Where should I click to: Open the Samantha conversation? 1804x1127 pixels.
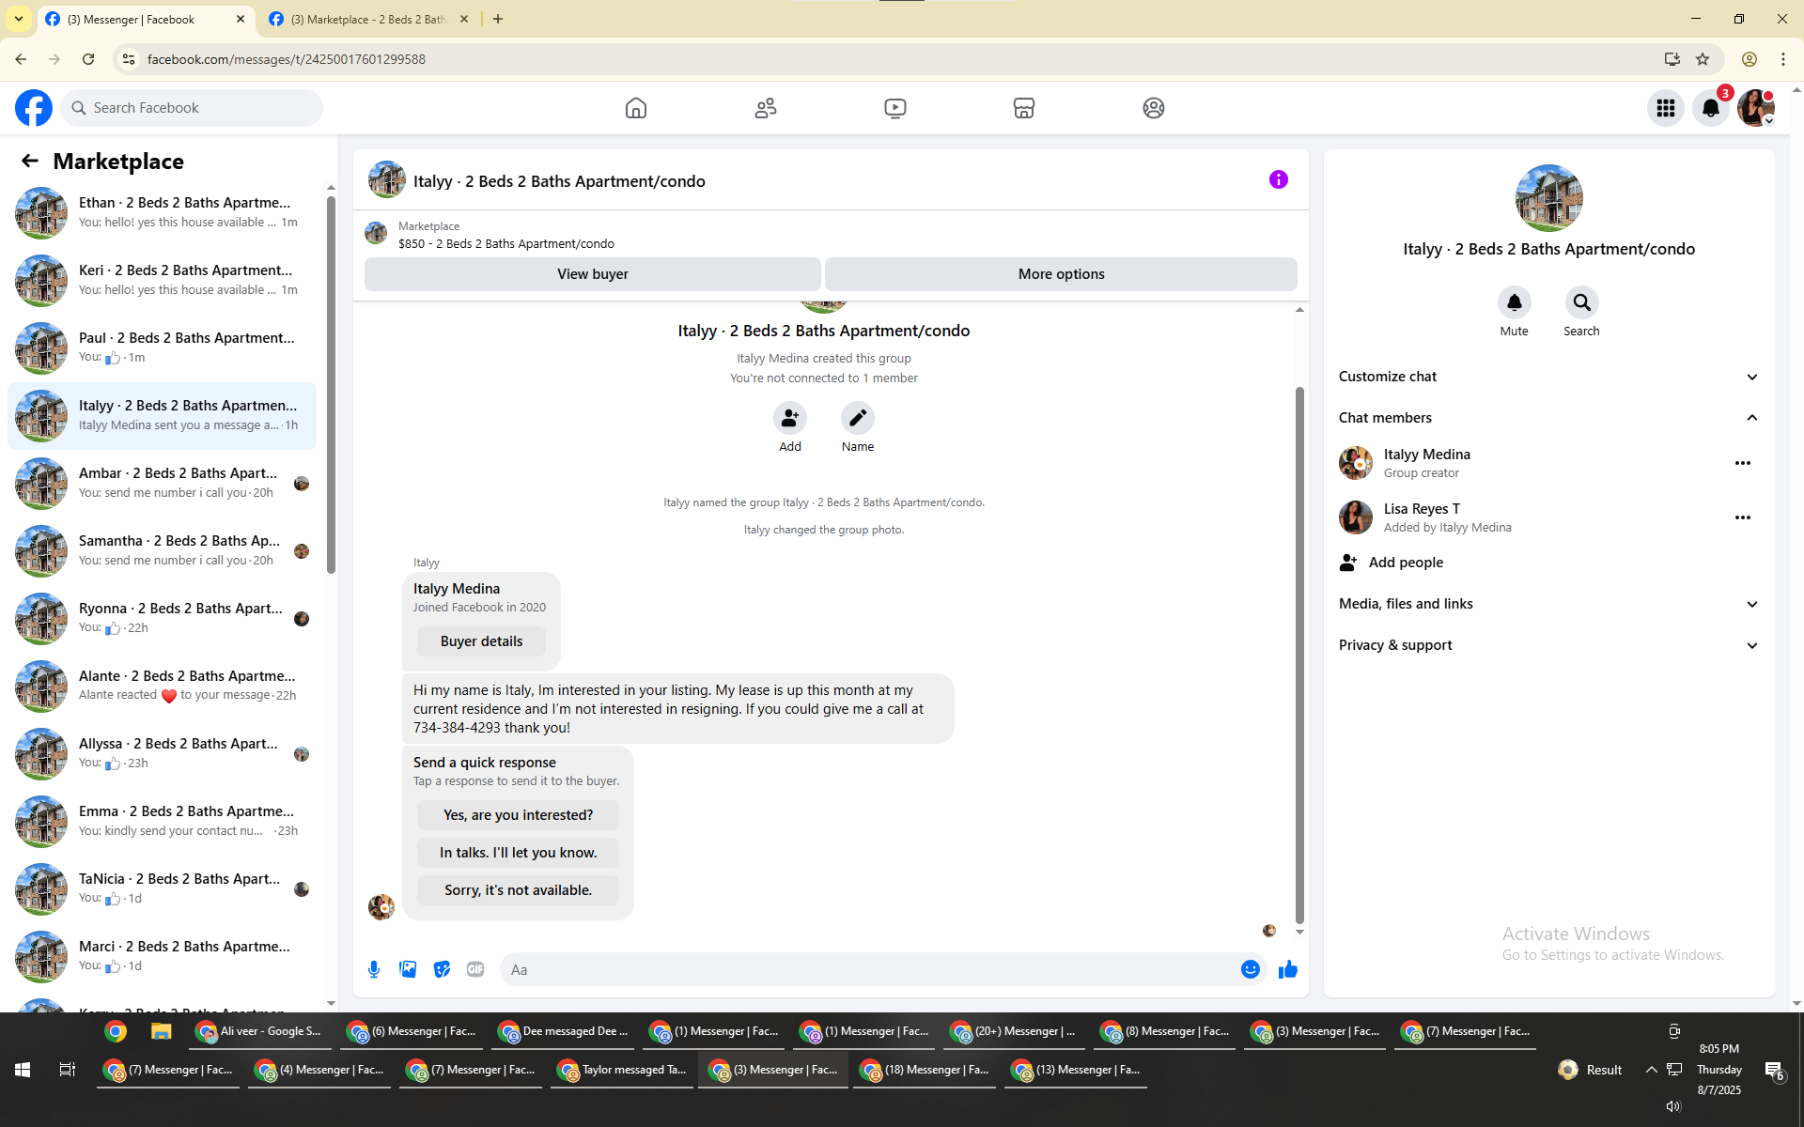click(162, 550)
